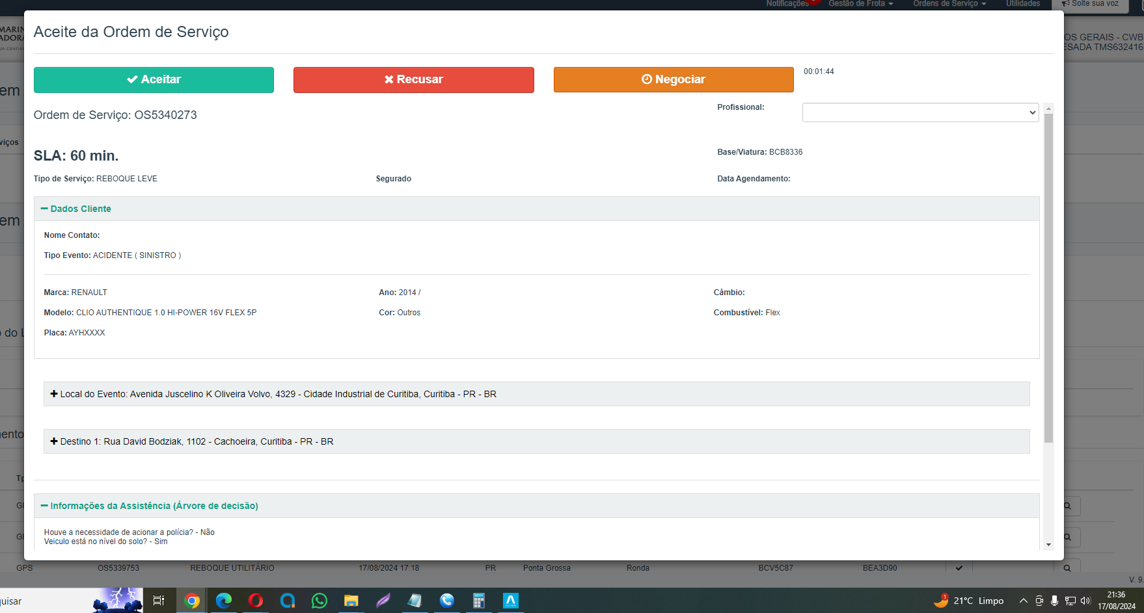1144x613 pixels.
Task: Open Task View in taskbar
Action: 158,601
